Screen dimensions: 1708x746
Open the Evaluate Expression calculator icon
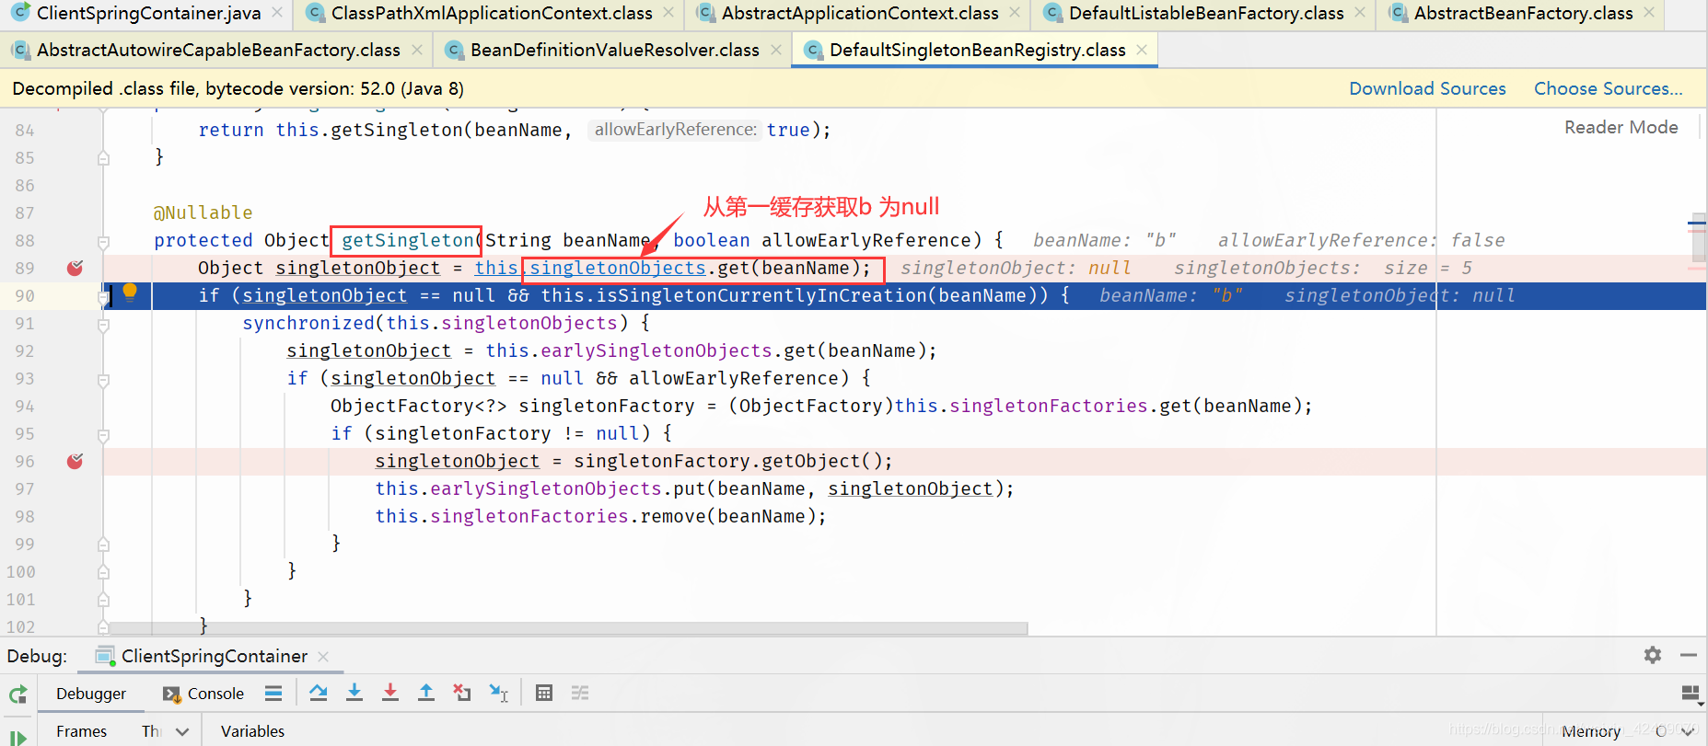click(544, 693)
